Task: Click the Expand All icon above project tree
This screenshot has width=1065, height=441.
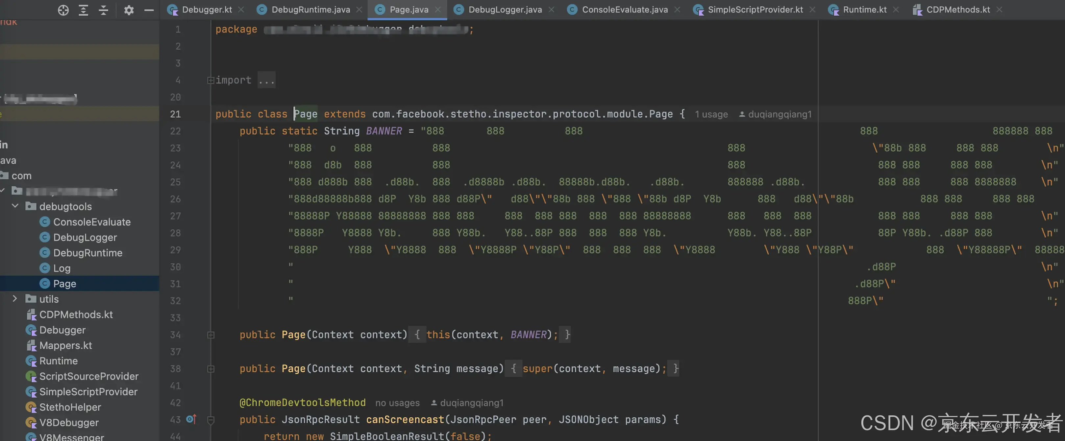Action: 83,10
